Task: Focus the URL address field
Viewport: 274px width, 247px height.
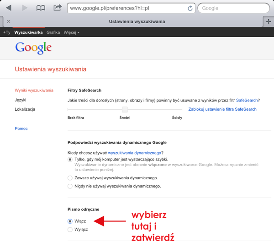Action: tap(131, 8)
